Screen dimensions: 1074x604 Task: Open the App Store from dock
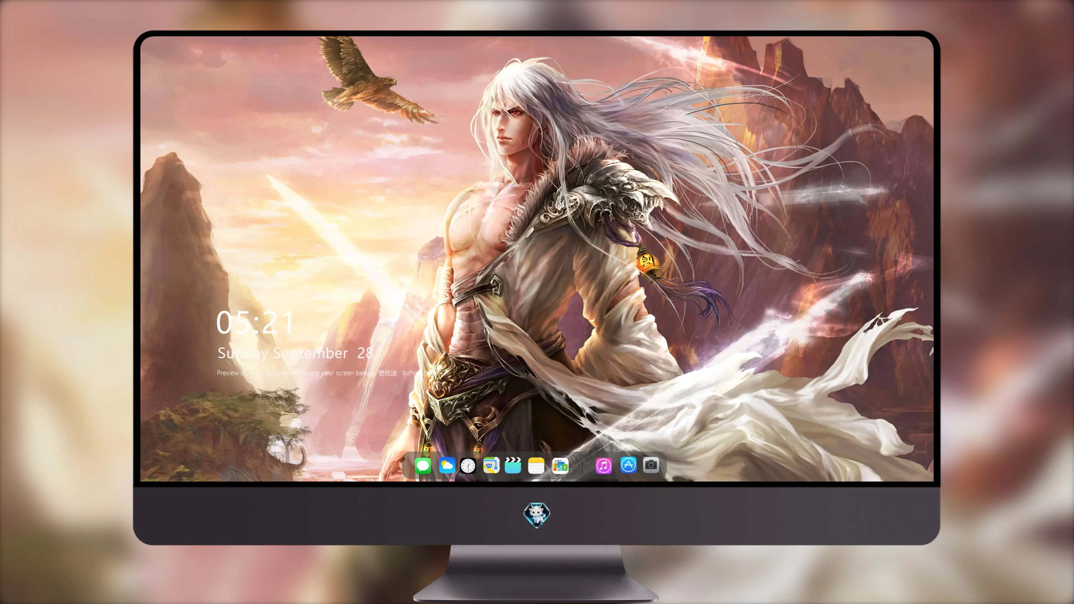628,465
